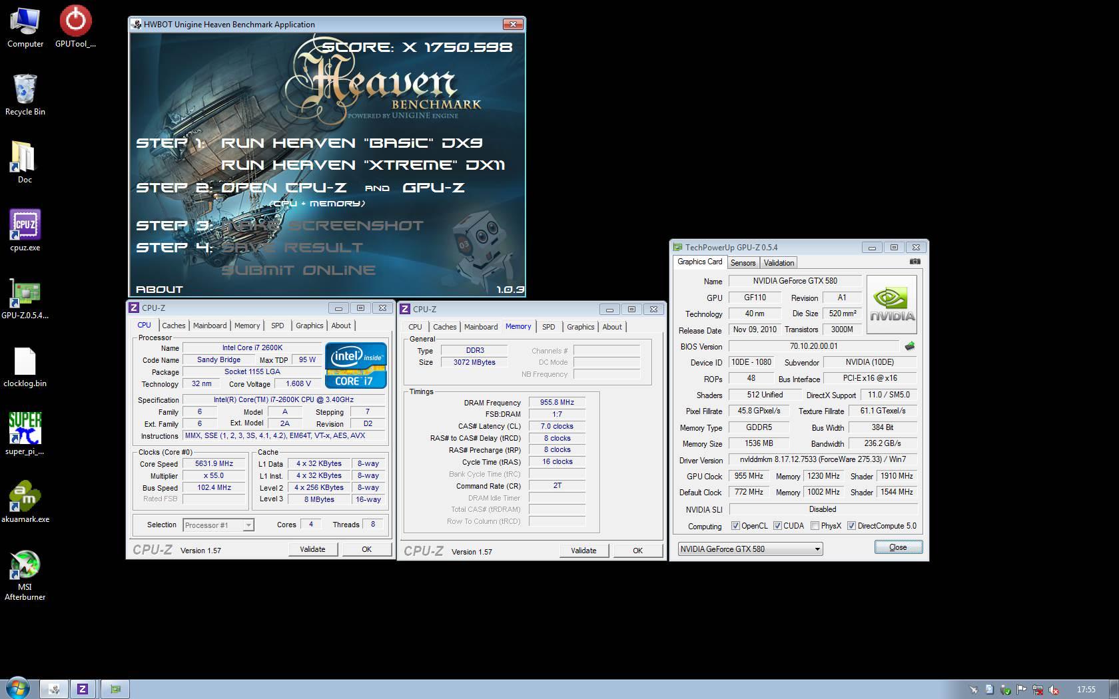The height and width of the screenshot is (699, 1119).
Task: Click the magnifier document tray icon
Action: click(x=990, y=690)
